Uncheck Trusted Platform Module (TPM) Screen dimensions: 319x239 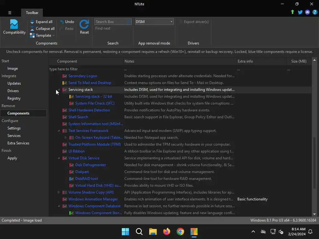point(65,144)
